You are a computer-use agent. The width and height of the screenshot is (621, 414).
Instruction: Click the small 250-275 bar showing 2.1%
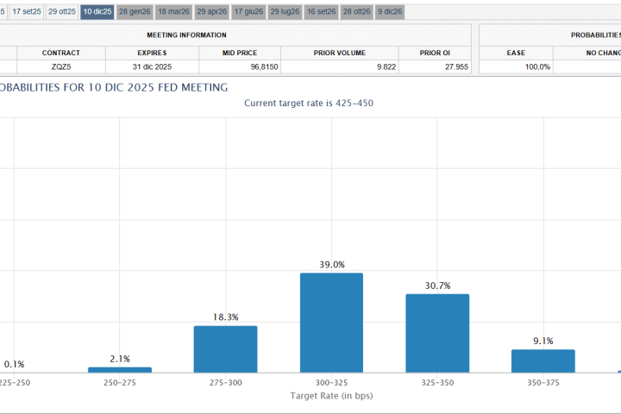(120, 369)
